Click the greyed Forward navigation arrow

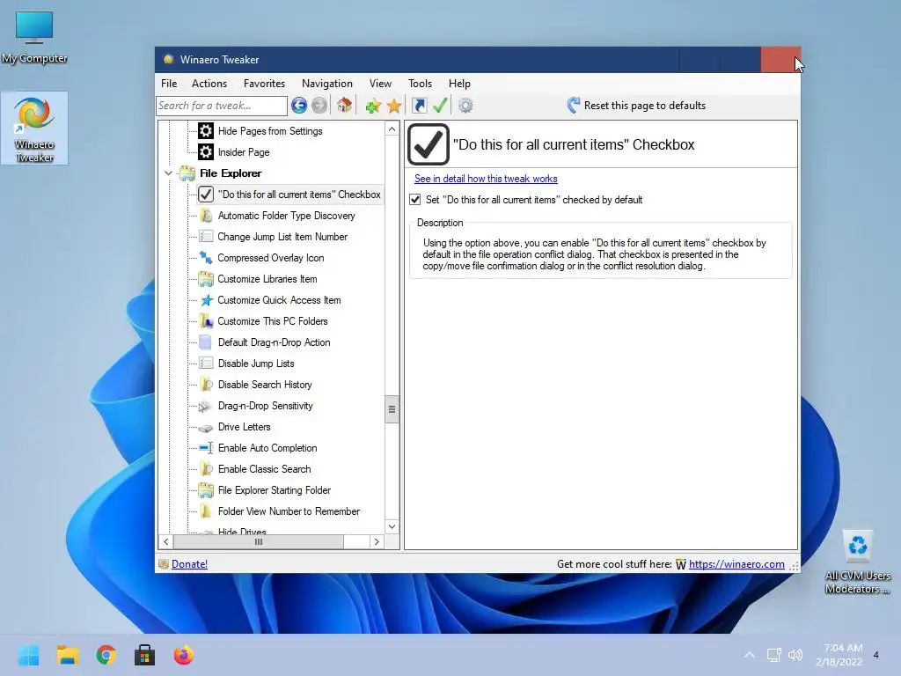pos(319,106)
